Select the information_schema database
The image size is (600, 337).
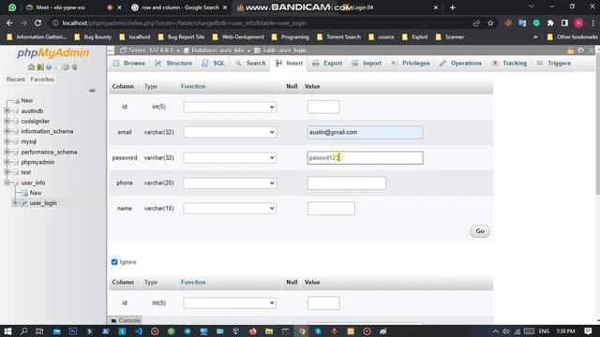click(x=47, y=131)
